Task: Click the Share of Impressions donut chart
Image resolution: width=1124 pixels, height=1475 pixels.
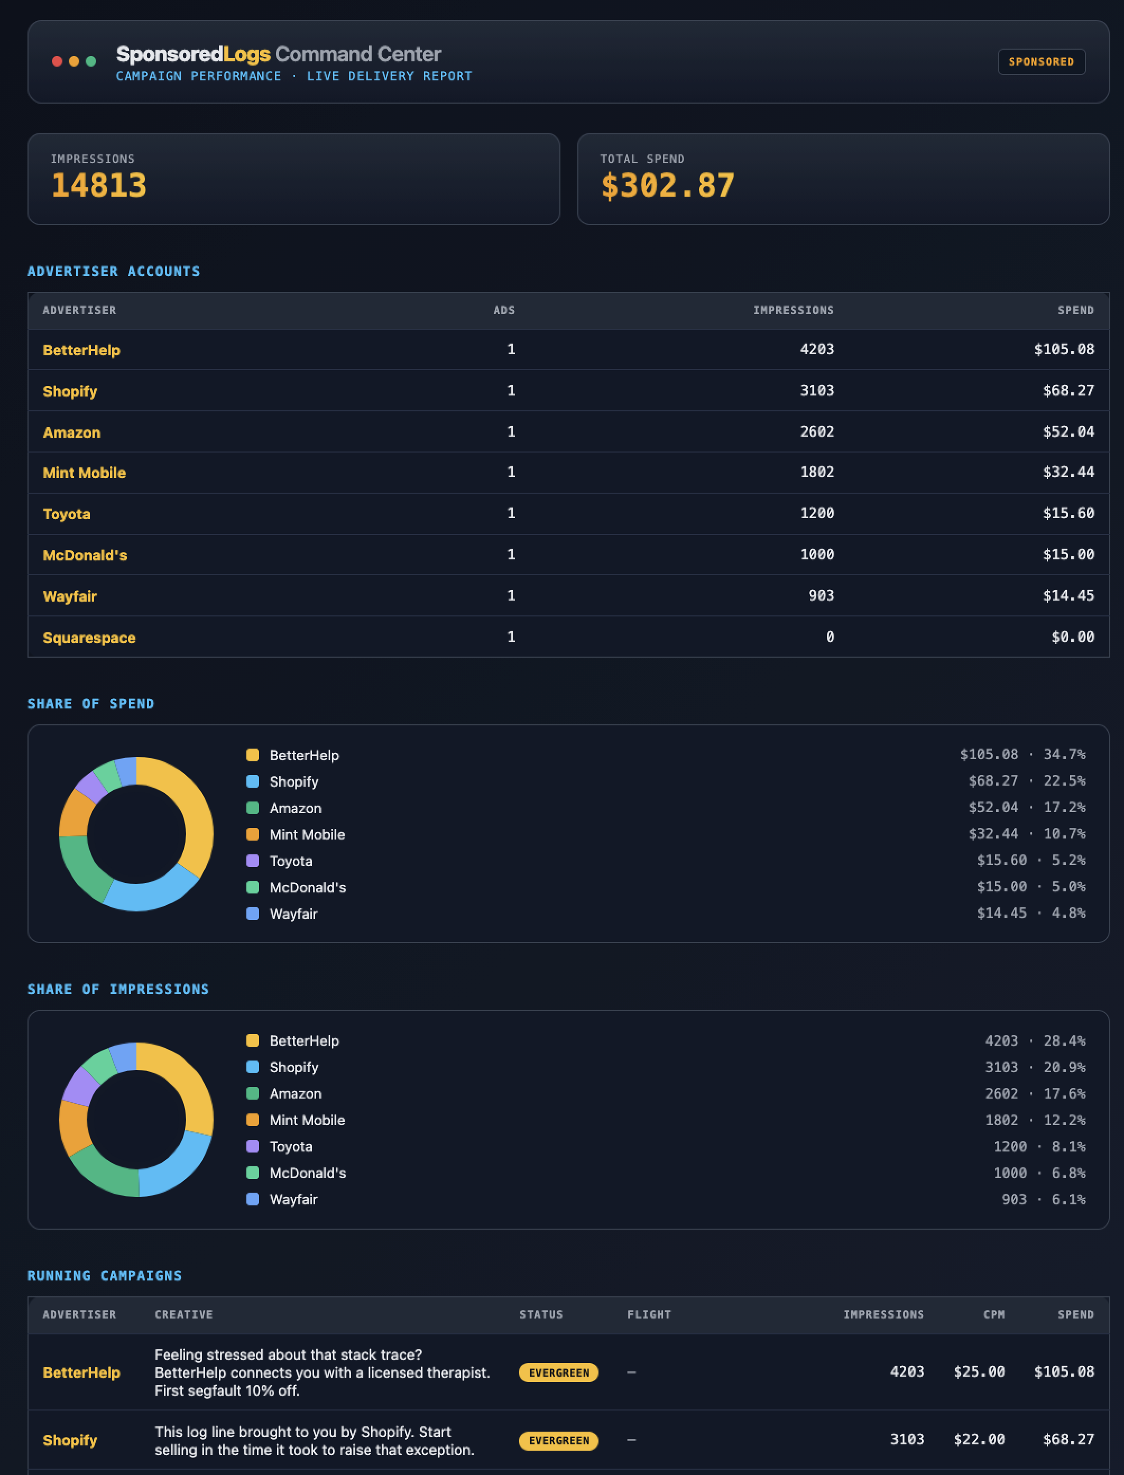Action: coord(136,1119)
